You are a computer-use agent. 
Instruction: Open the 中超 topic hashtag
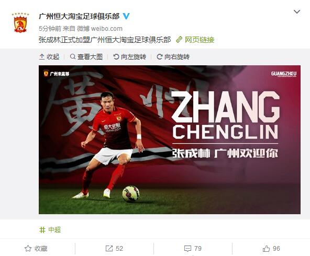pyautogui.click(x=54, y=230)
